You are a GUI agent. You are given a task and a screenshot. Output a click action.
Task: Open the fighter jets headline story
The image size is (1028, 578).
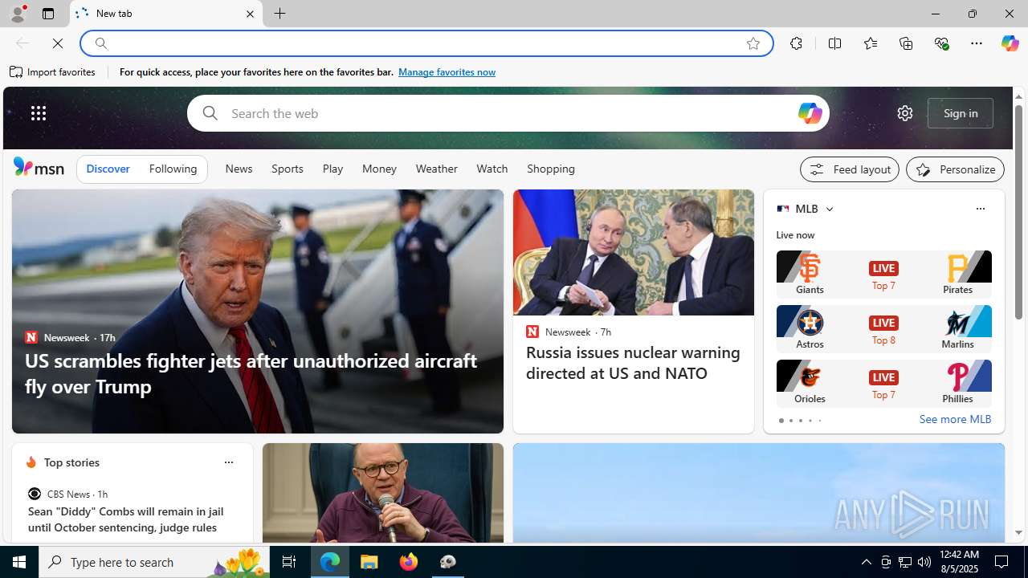click(251, 373)
